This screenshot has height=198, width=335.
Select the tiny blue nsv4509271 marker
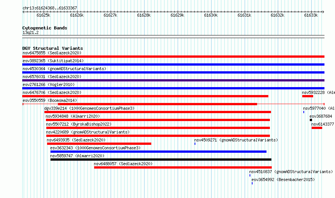click(x=195, y=144)
